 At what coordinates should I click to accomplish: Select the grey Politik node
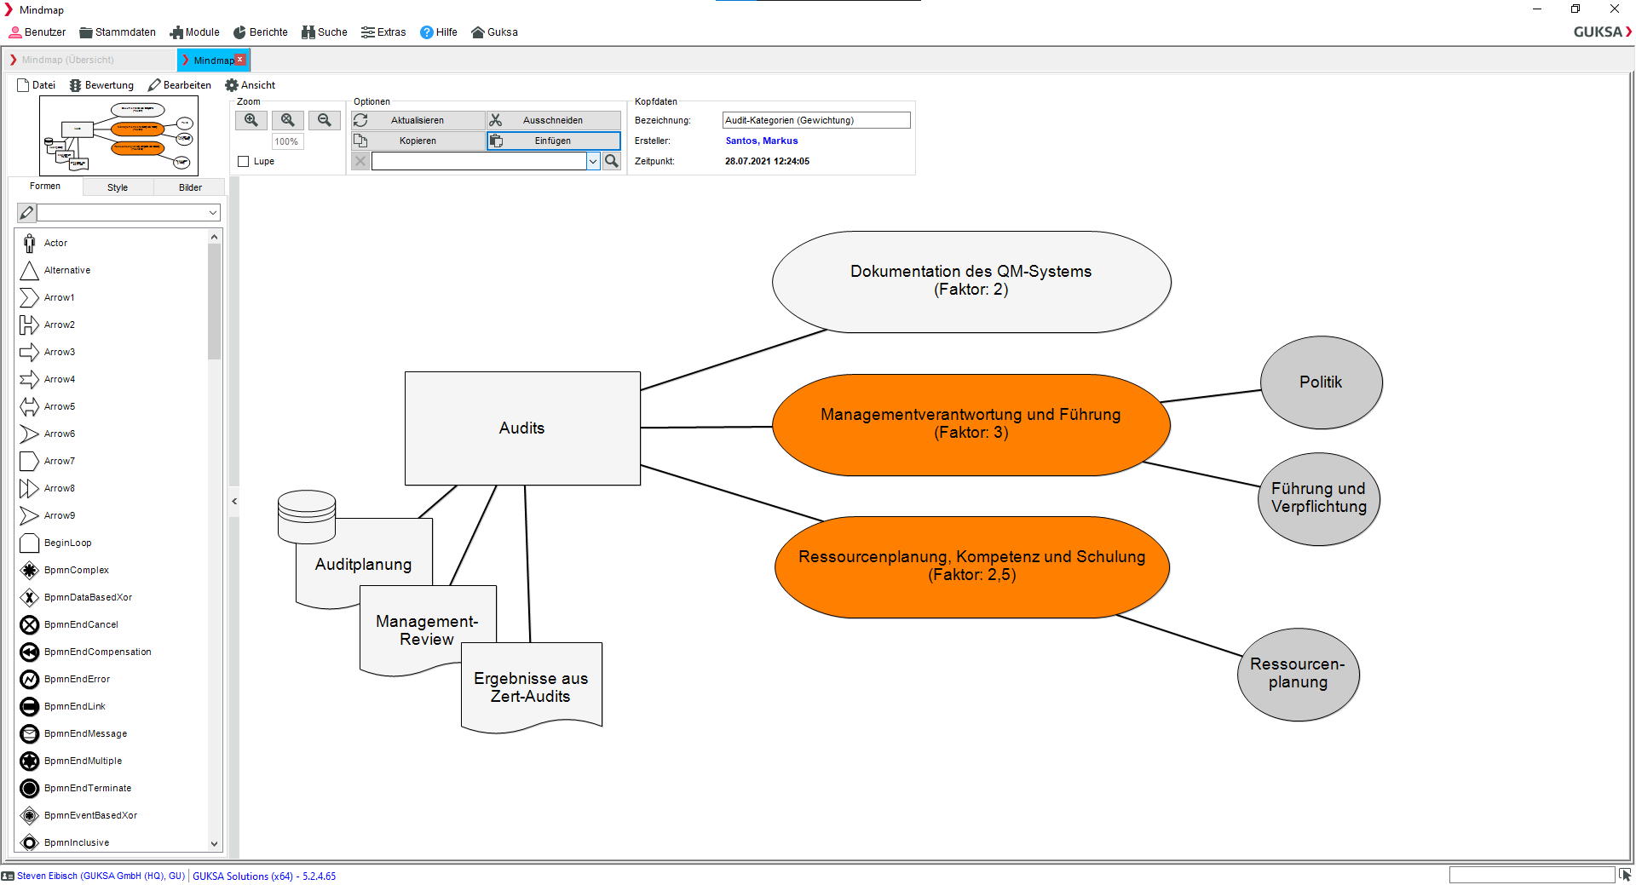click(1321, 382)
